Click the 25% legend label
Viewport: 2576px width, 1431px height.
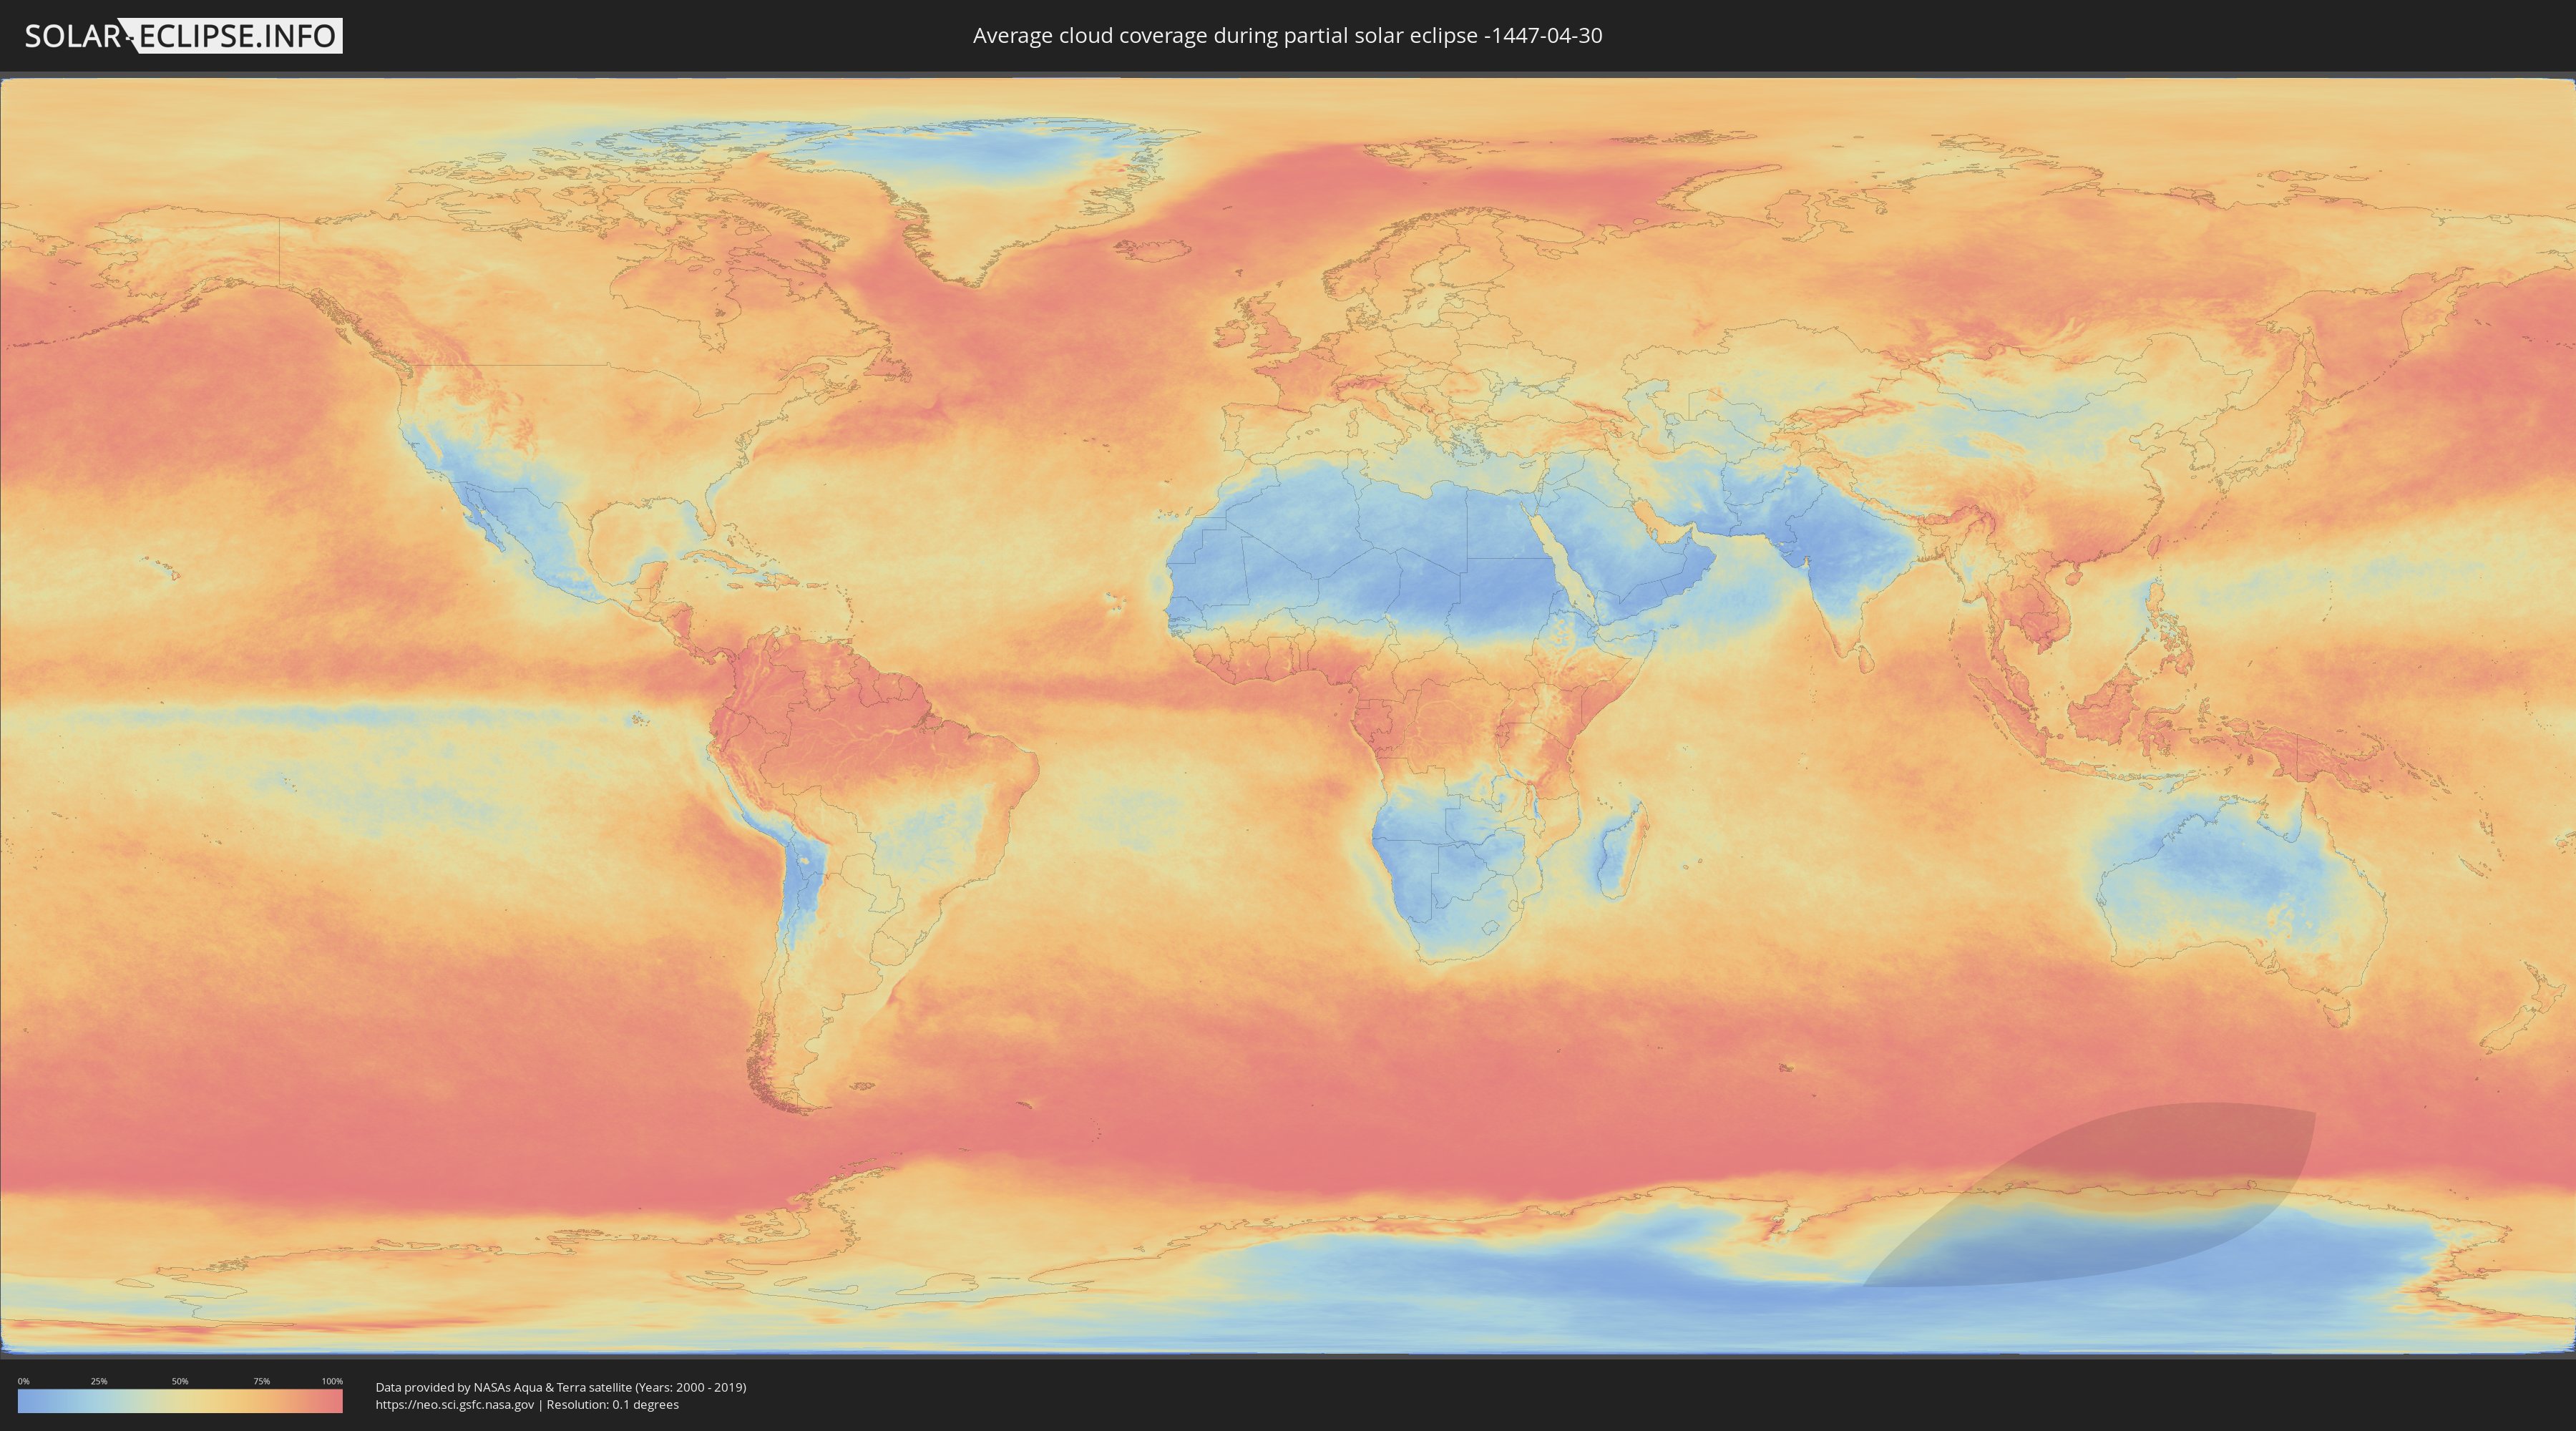(99, 1381)
